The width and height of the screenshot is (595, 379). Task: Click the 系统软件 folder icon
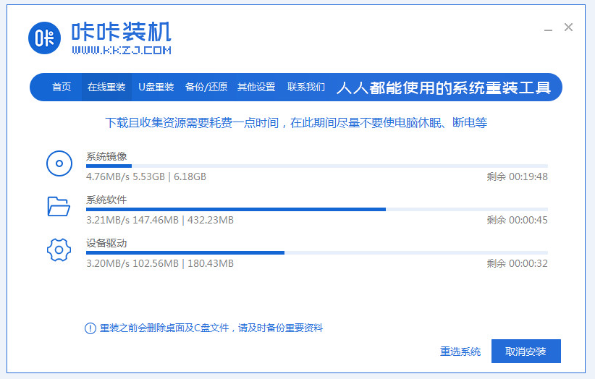coord(59,207)
